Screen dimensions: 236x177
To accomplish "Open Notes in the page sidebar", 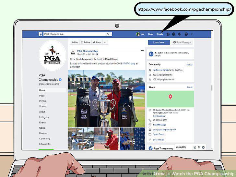I will coord(42,128).
